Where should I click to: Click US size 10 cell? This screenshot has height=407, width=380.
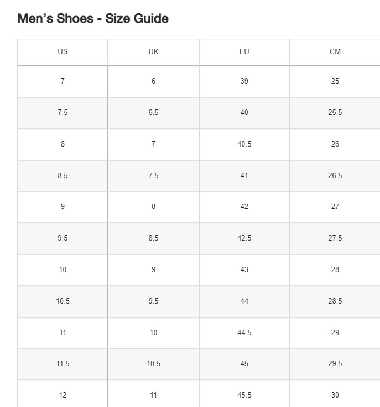pos(63,269)
